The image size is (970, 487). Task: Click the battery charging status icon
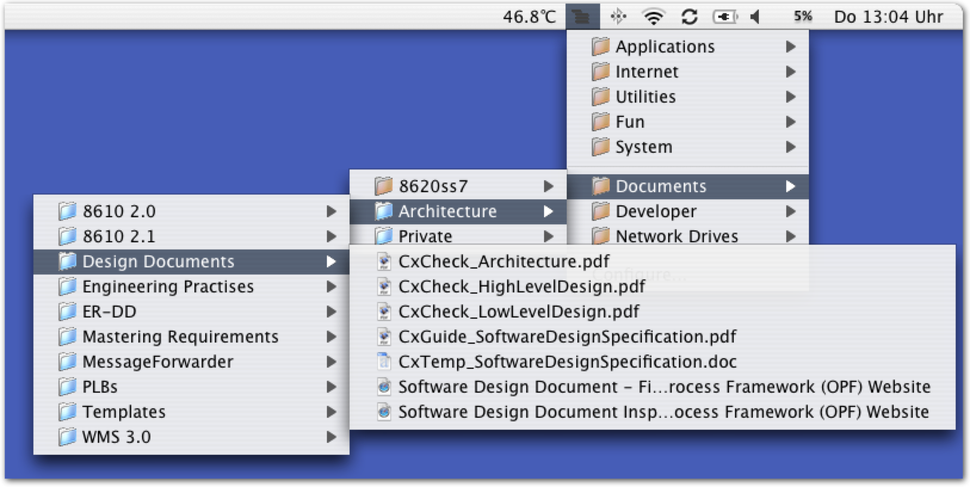click(725, 17)
